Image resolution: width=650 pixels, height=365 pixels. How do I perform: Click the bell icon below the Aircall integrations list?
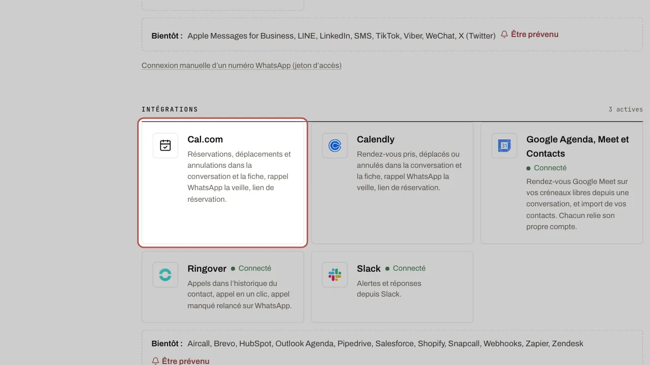tap(155, 361)
